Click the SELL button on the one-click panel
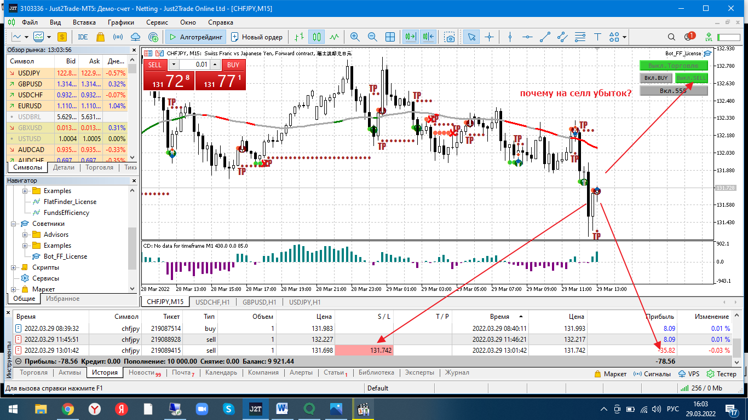 tap(155, 65)
